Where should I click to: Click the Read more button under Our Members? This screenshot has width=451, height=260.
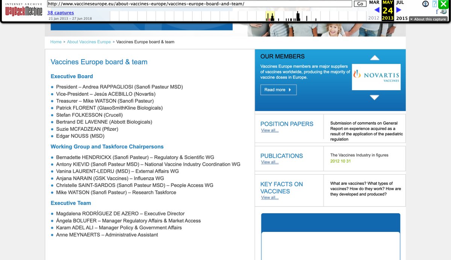pos(278,90)
